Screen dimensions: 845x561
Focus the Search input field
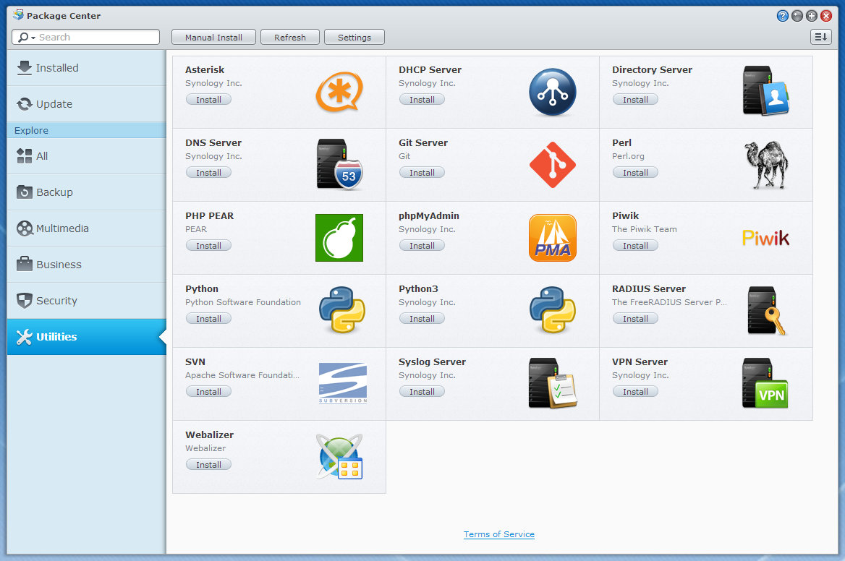(x=98, y=37)
